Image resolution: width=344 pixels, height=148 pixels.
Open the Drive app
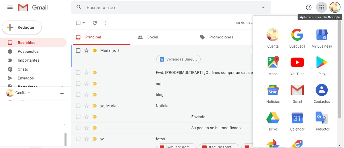(x=273, y=121)
